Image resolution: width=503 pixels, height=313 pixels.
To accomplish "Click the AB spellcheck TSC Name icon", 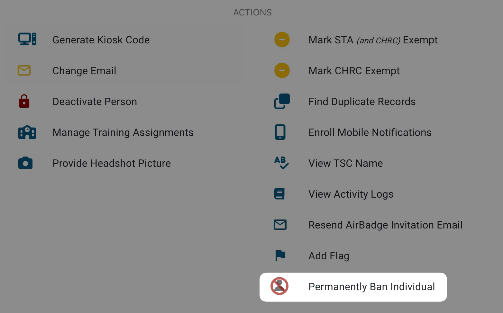I will click(x=281, y=163).
